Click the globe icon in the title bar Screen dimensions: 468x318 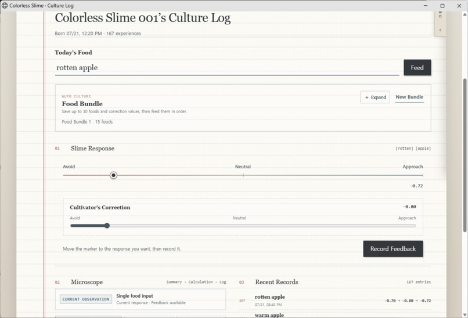click(x=5, y=5)
